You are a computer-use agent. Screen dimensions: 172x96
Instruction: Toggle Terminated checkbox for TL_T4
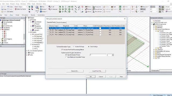tap(100, 35)
